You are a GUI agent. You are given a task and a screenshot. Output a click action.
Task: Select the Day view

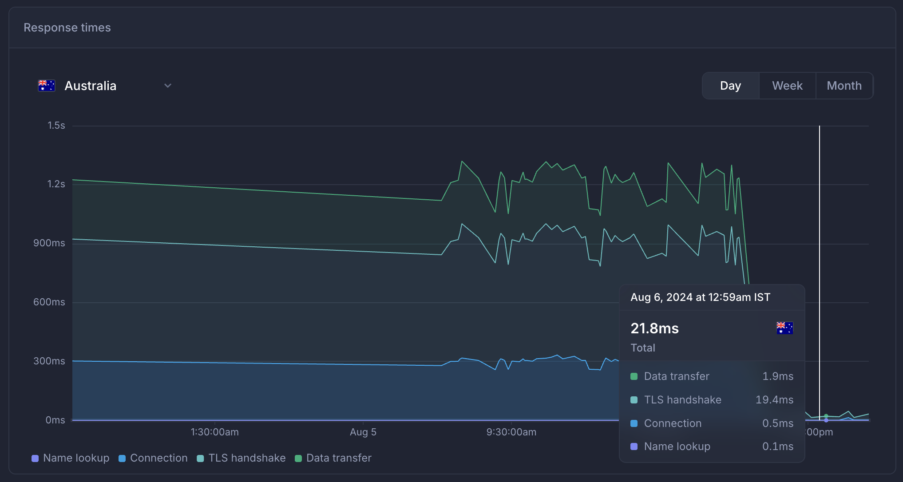(730, 85)
